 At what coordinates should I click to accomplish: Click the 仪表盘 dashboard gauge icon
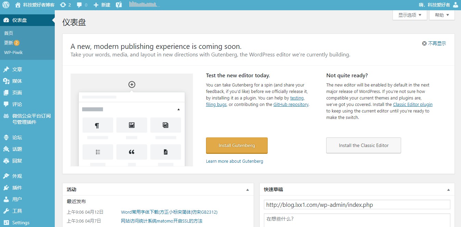[6, 20]
